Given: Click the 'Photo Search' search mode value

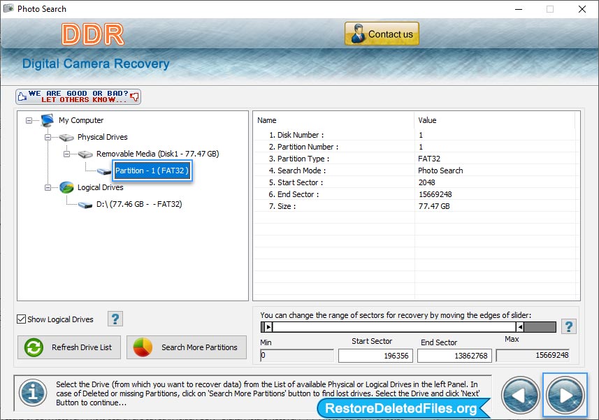Looking at the screenshot, I should tap(440, 171).
